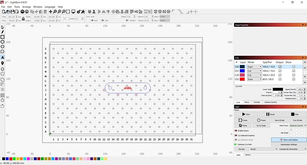Toggle Output checkbox for layer C00

pyautogui.click(x=280, y=67)
